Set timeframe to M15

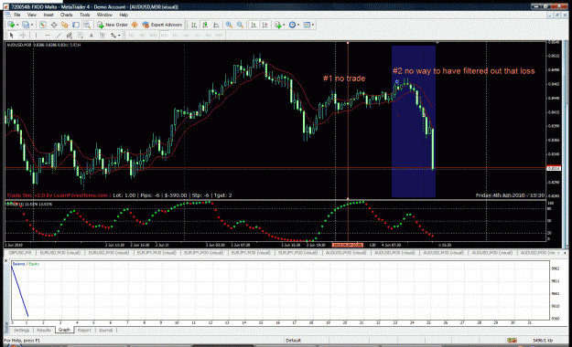(153, 36)
